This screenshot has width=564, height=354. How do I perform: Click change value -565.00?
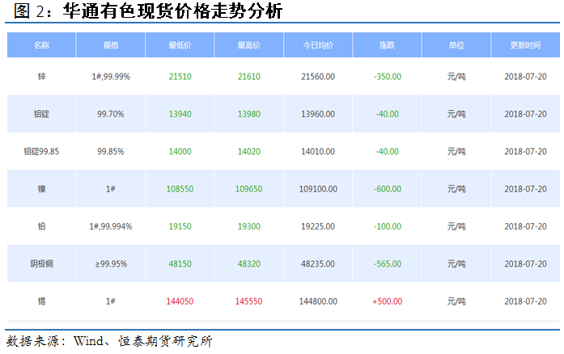(x=388, y=263)
